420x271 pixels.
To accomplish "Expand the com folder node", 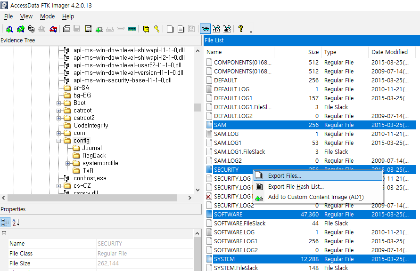I will pos(58,133).
